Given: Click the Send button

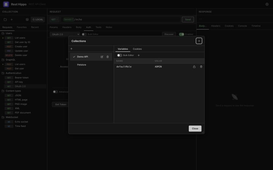Looking at the screenshot, I should (x=188, y=19).
